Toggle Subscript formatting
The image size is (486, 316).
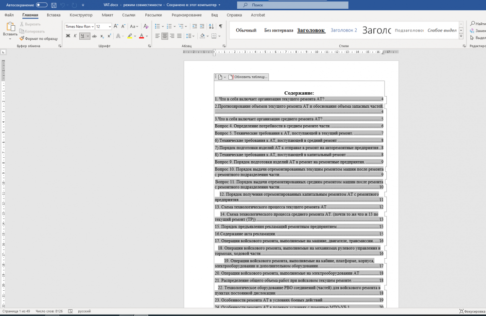(x=102, y=36)
